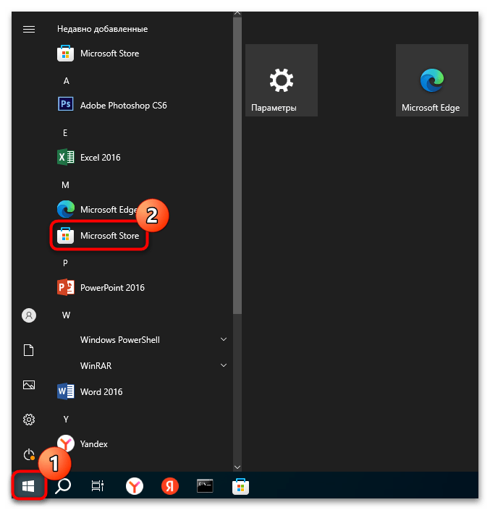490x510 pixels.
Task: Click the scroll up arrow of app list
Action: coord(237,13)
